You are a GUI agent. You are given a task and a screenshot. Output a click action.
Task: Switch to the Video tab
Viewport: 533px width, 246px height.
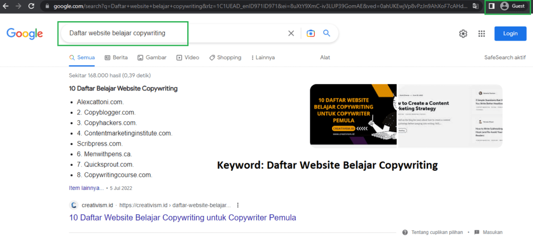187,58
